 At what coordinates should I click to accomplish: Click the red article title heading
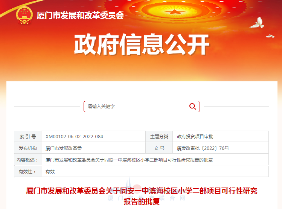[142, 196]
